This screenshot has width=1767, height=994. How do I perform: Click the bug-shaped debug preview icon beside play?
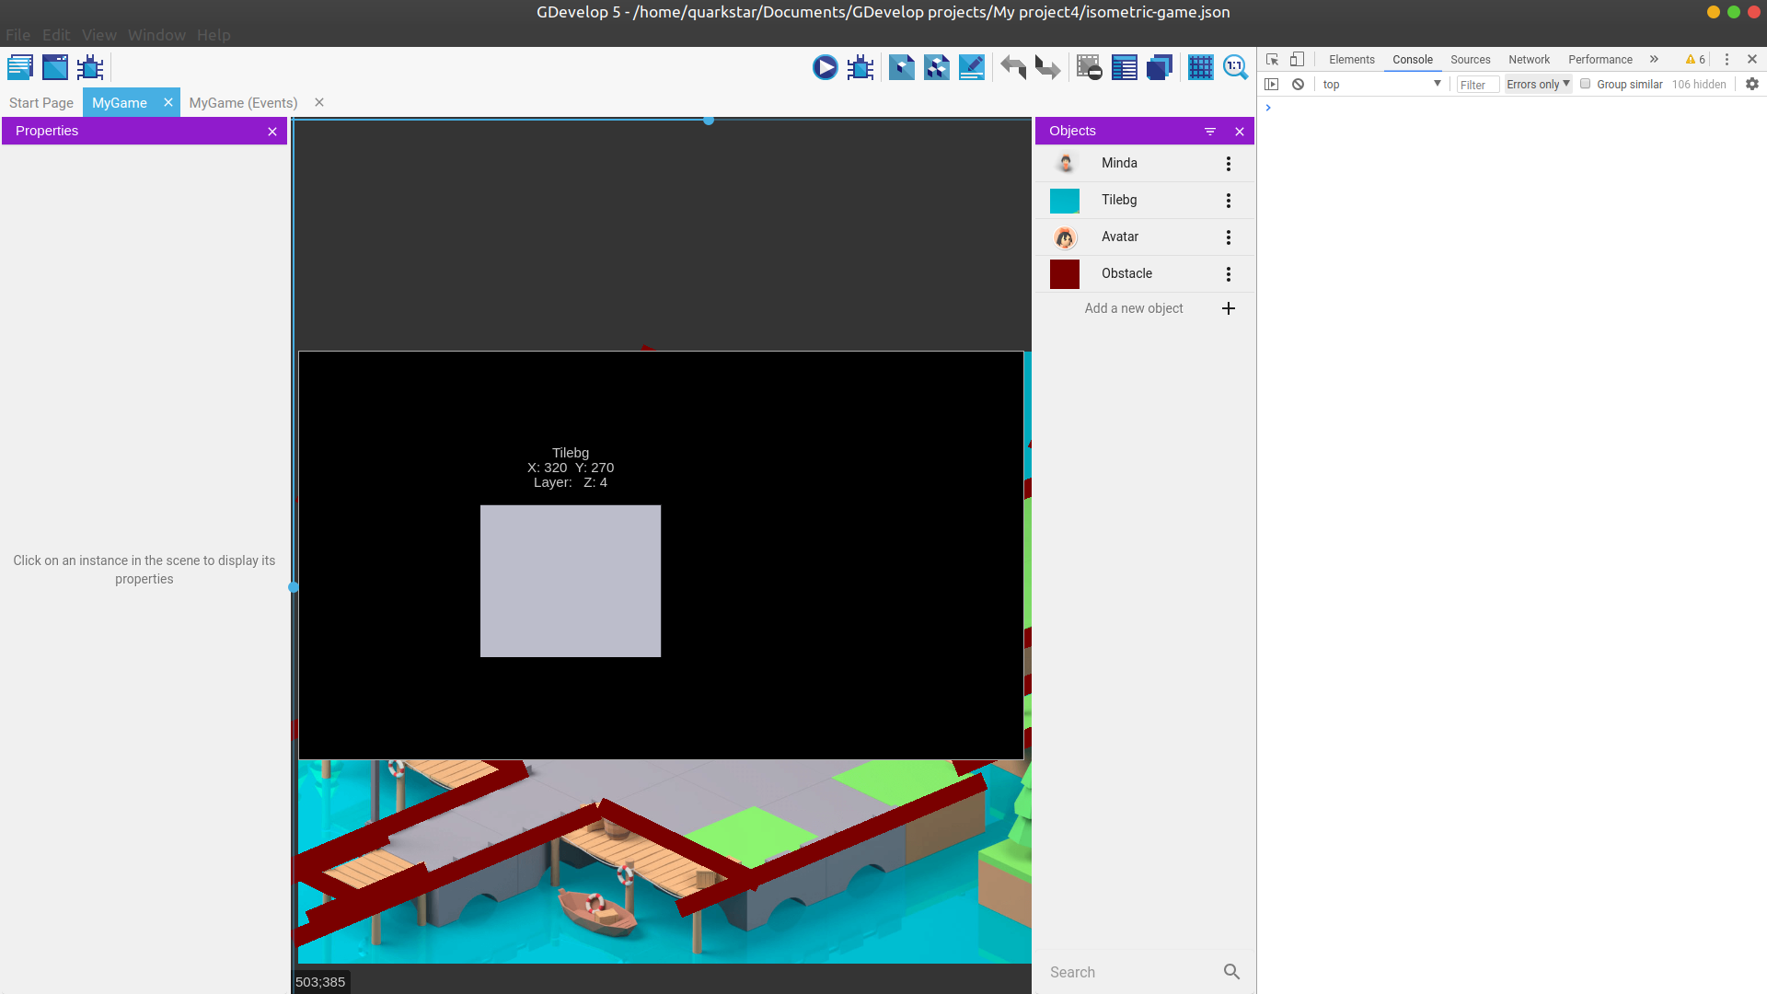[x=860, y=67]
